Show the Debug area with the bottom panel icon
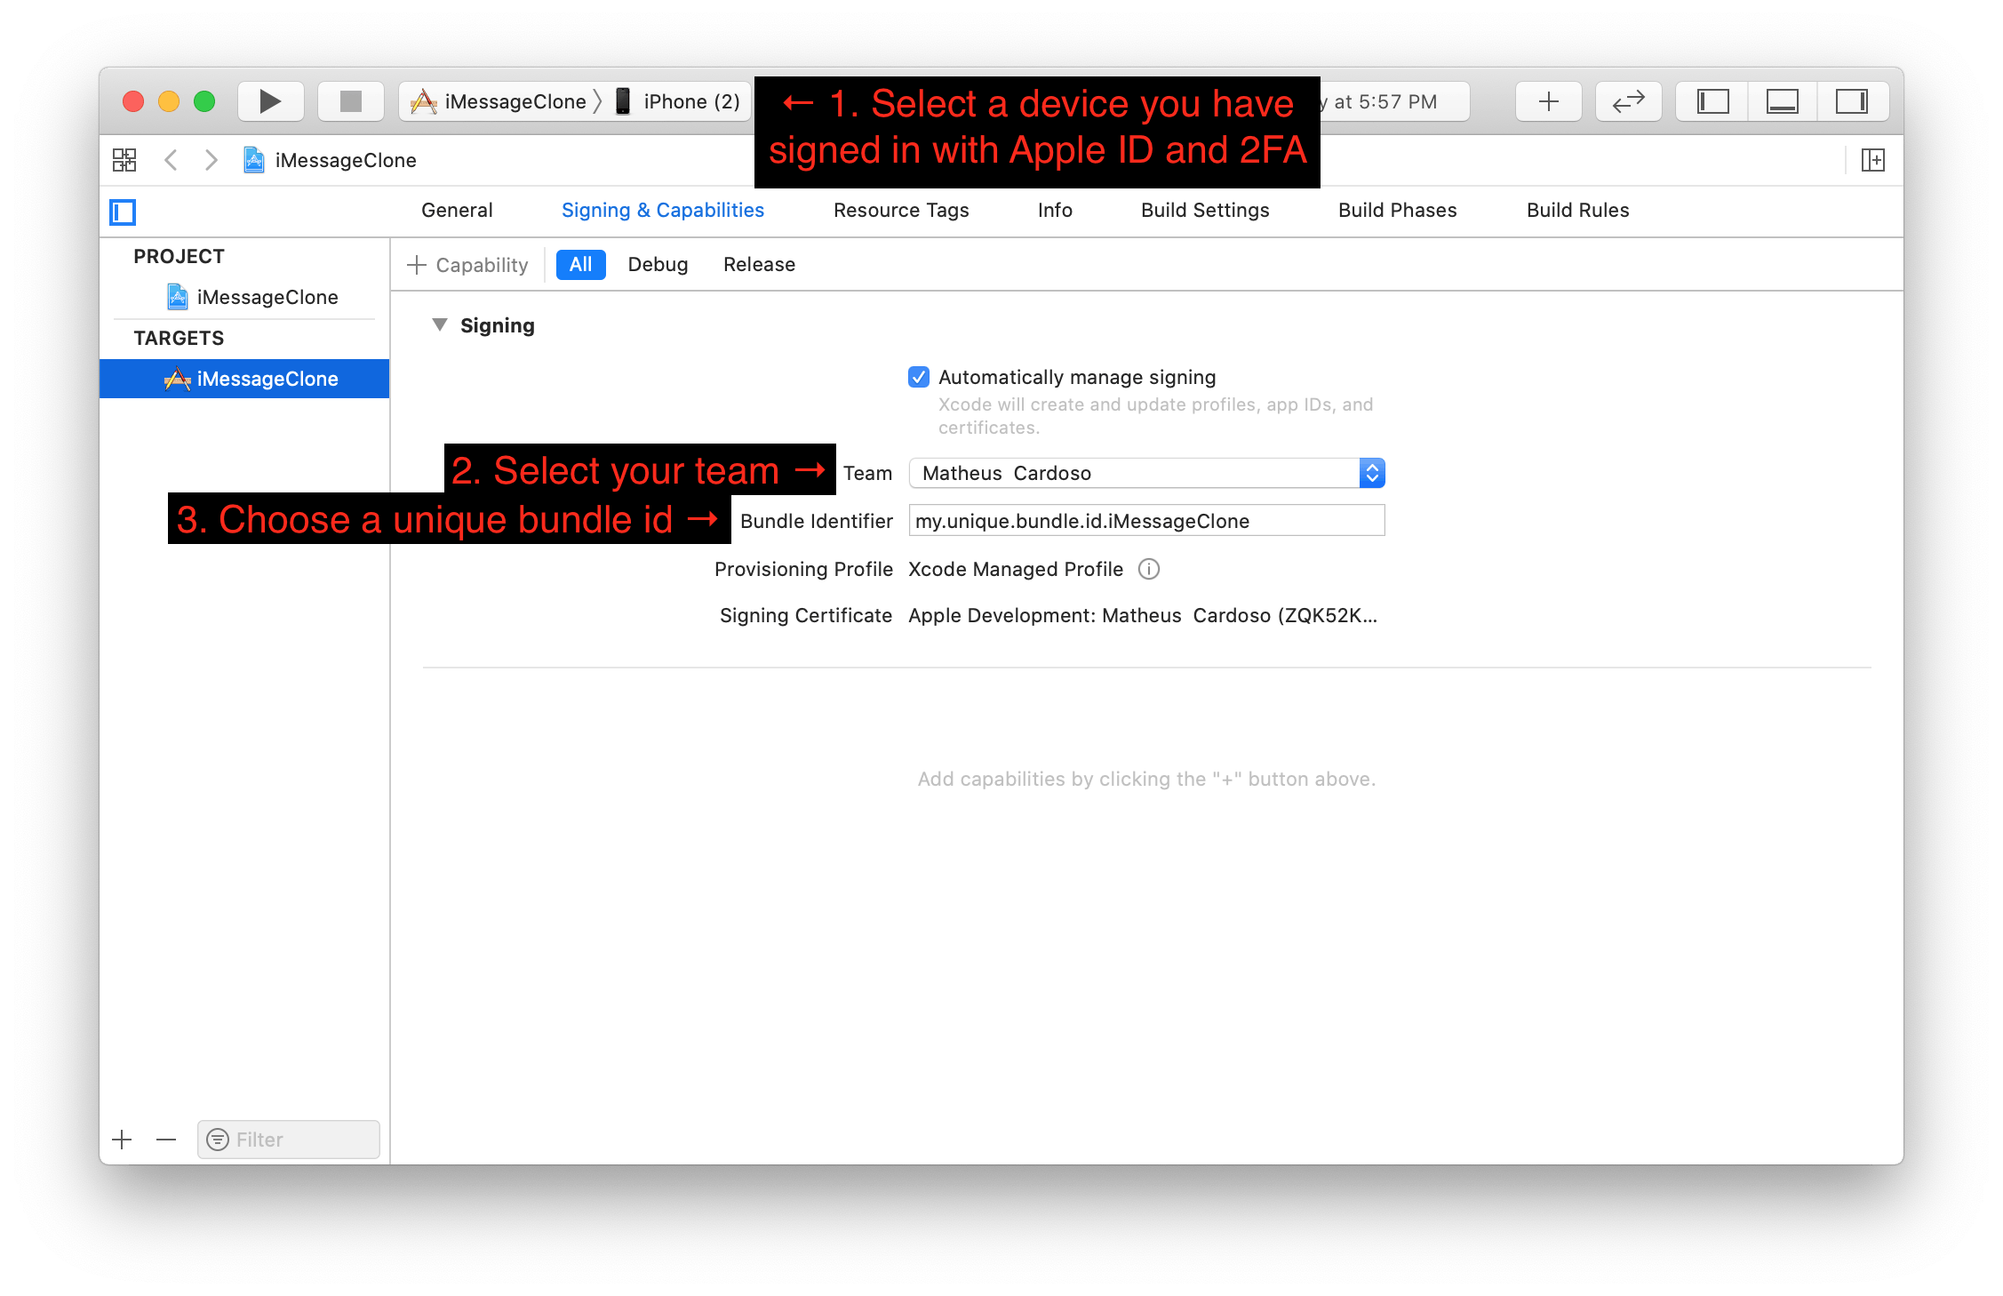The image size is (2003, 1296). pyautogui.click(x=1782, y=100)
